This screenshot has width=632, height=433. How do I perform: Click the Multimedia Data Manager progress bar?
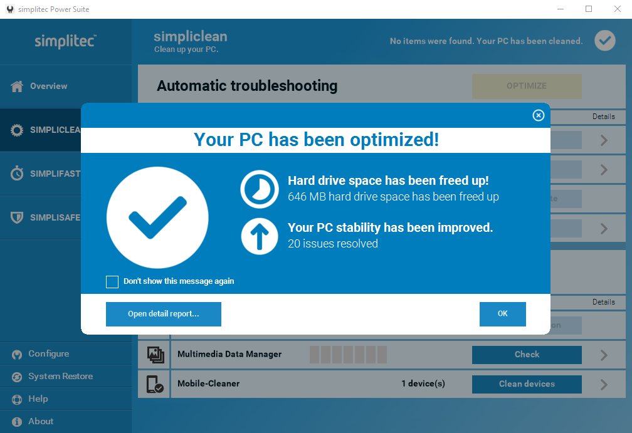(x=348, y=355)
